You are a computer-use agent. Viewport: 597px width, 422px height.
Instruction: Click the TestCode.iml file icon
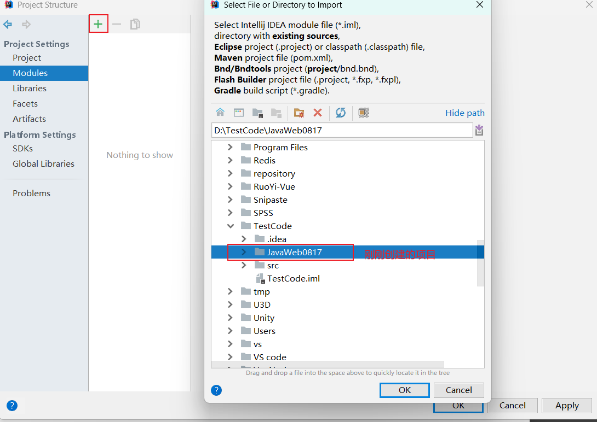coord(260,278)
